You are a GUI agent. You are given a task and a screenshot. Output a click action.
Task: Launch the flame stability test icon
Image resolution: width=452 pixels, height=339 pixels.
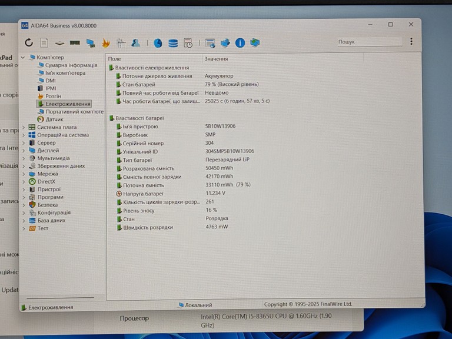[106, 43]
